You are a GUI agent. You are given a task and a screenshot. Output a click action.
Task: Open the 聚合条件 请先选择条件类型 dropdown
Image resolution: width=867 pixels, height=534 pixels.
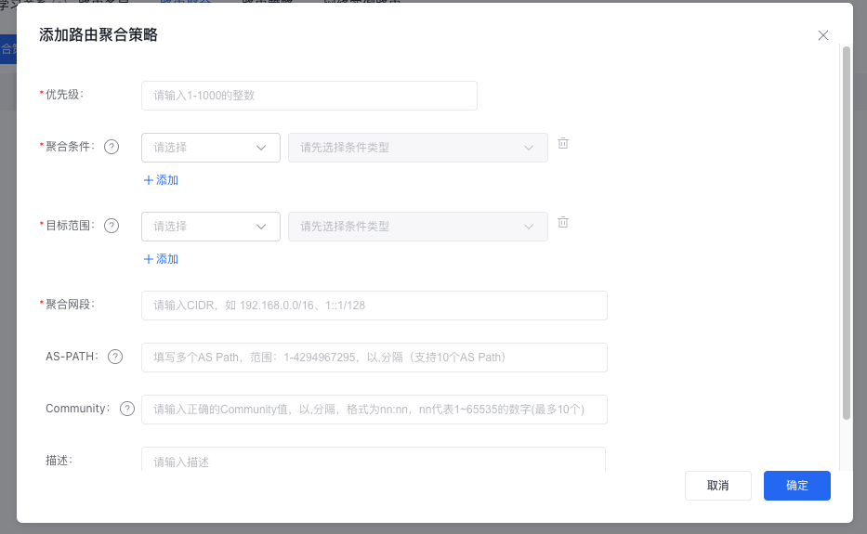tap(418, 148)
